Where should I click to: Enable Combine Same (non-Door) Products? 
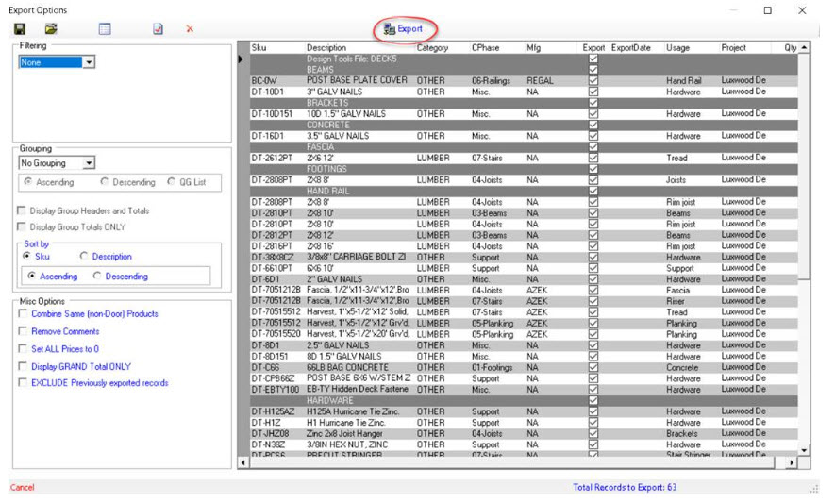tap(23, 314)
